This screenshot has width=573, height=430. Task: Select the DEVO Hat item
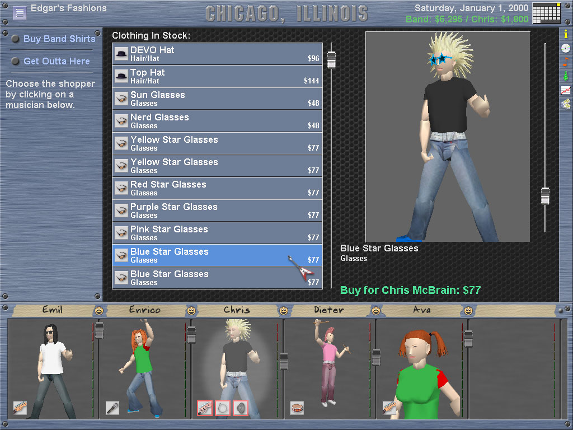[x=217, y=54]
